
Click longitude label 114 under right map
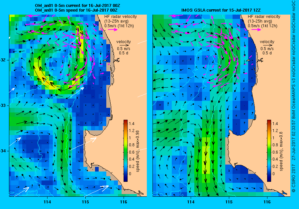pyautogui.click(x=191, y=202)
